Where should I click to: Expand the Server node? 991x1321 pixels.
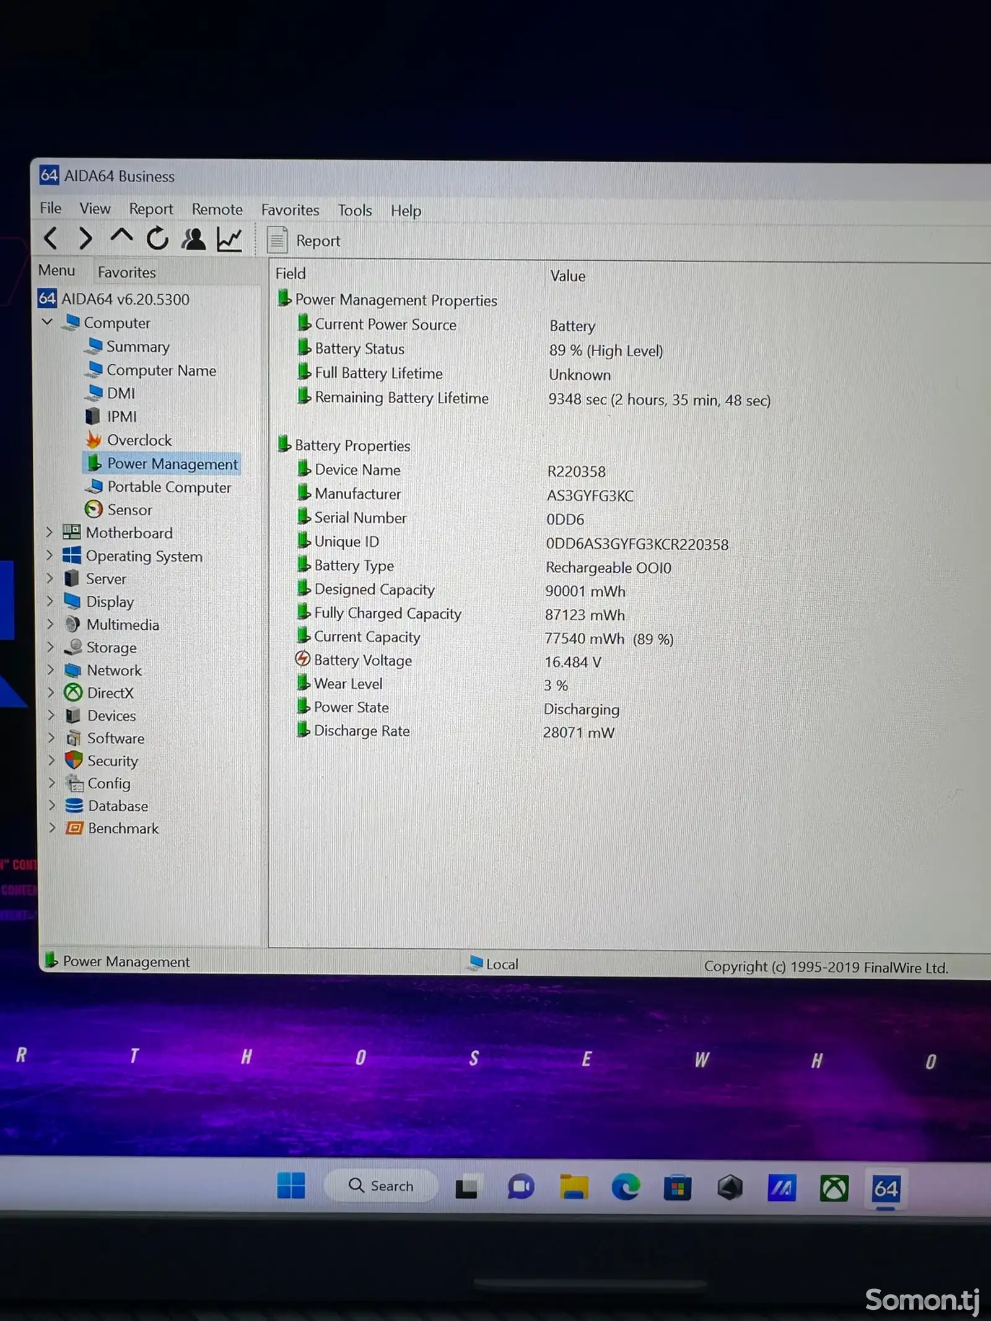click(50, 578)
